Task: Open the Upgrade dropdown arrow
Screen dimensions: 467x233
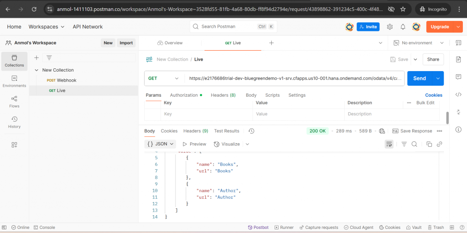Action: point(458,27)
